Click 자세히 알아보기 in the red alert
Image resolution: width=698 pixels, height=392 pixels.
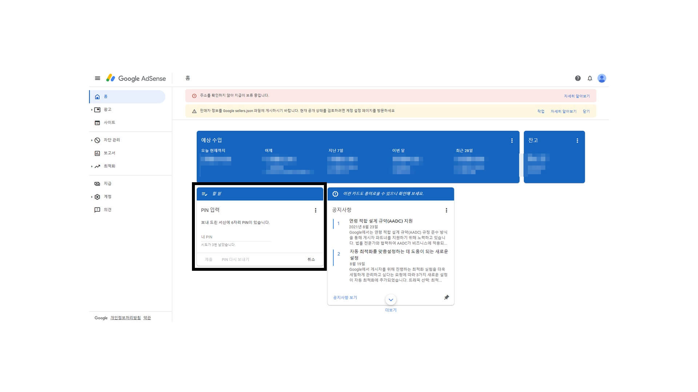[577, 96]
